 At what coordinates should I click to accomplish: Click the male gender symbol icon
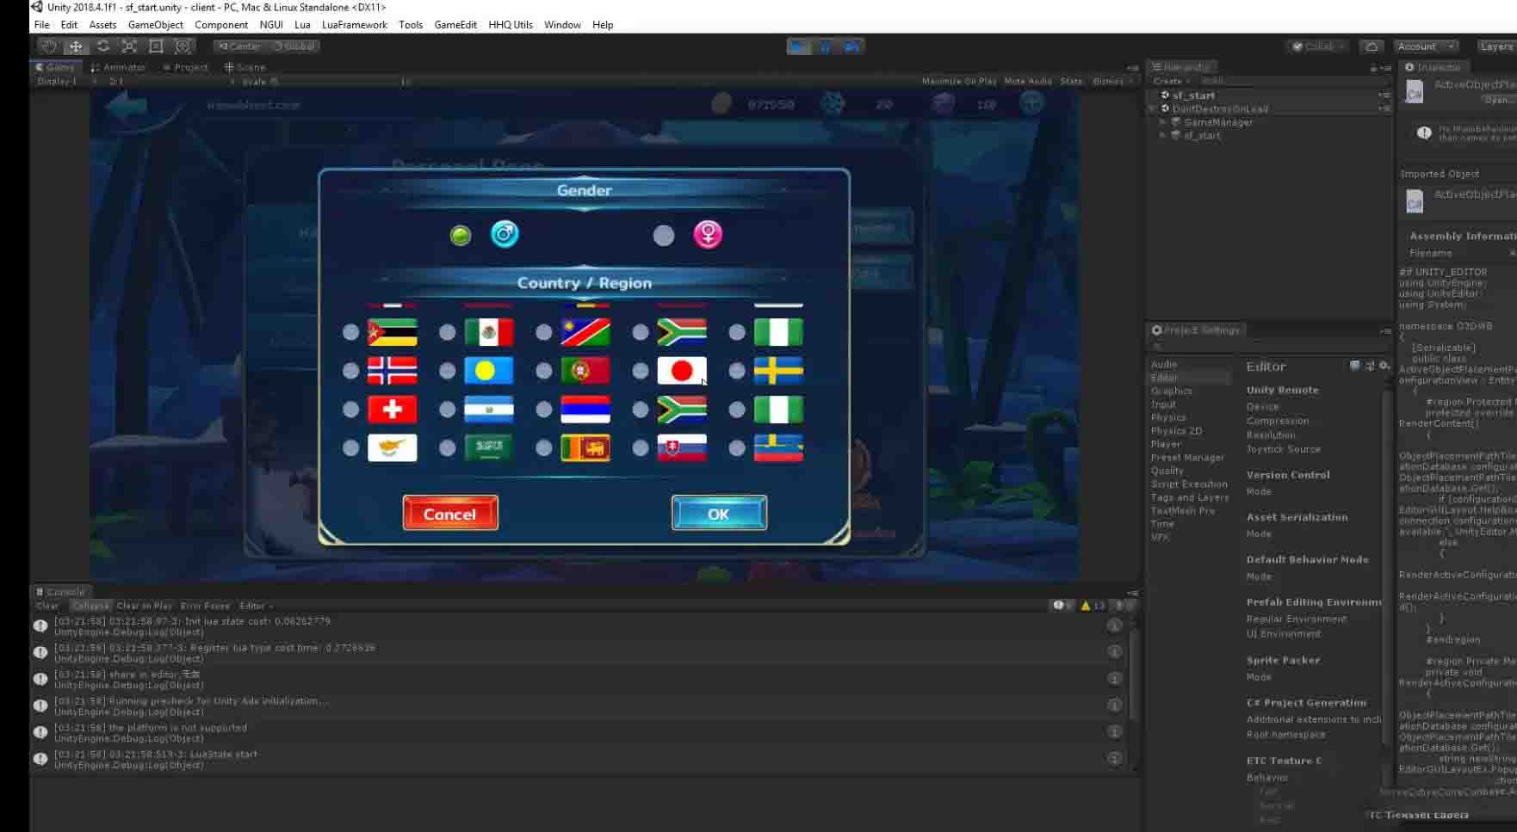[x=505, y=234]
